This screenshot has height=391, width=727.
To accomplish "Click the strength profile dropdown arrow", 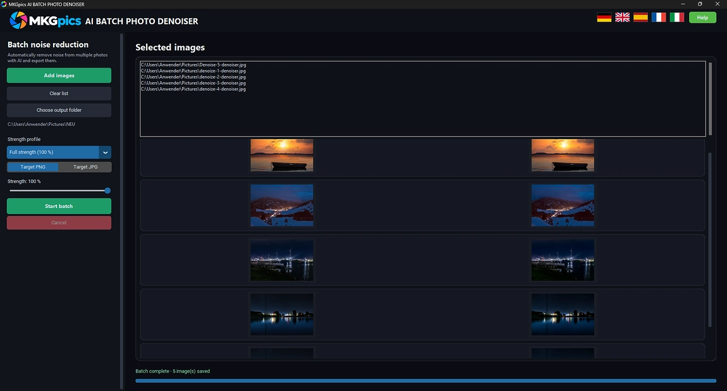I will tap(105, 152).
